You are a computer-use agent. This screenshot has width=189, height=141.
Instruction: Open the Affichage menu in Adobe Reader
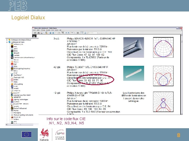(43, 30)
